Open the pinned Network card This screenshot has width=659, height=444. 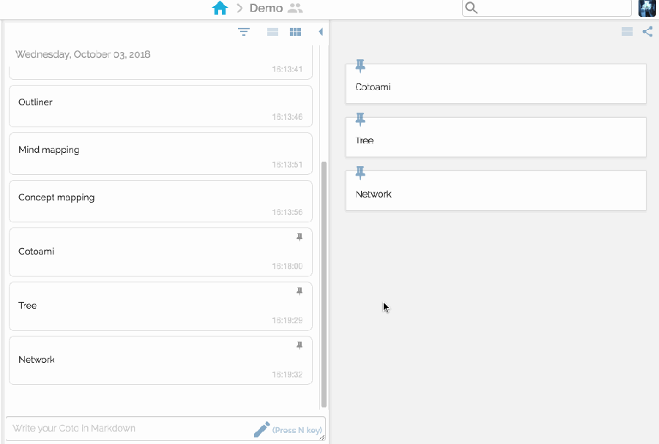496,194
